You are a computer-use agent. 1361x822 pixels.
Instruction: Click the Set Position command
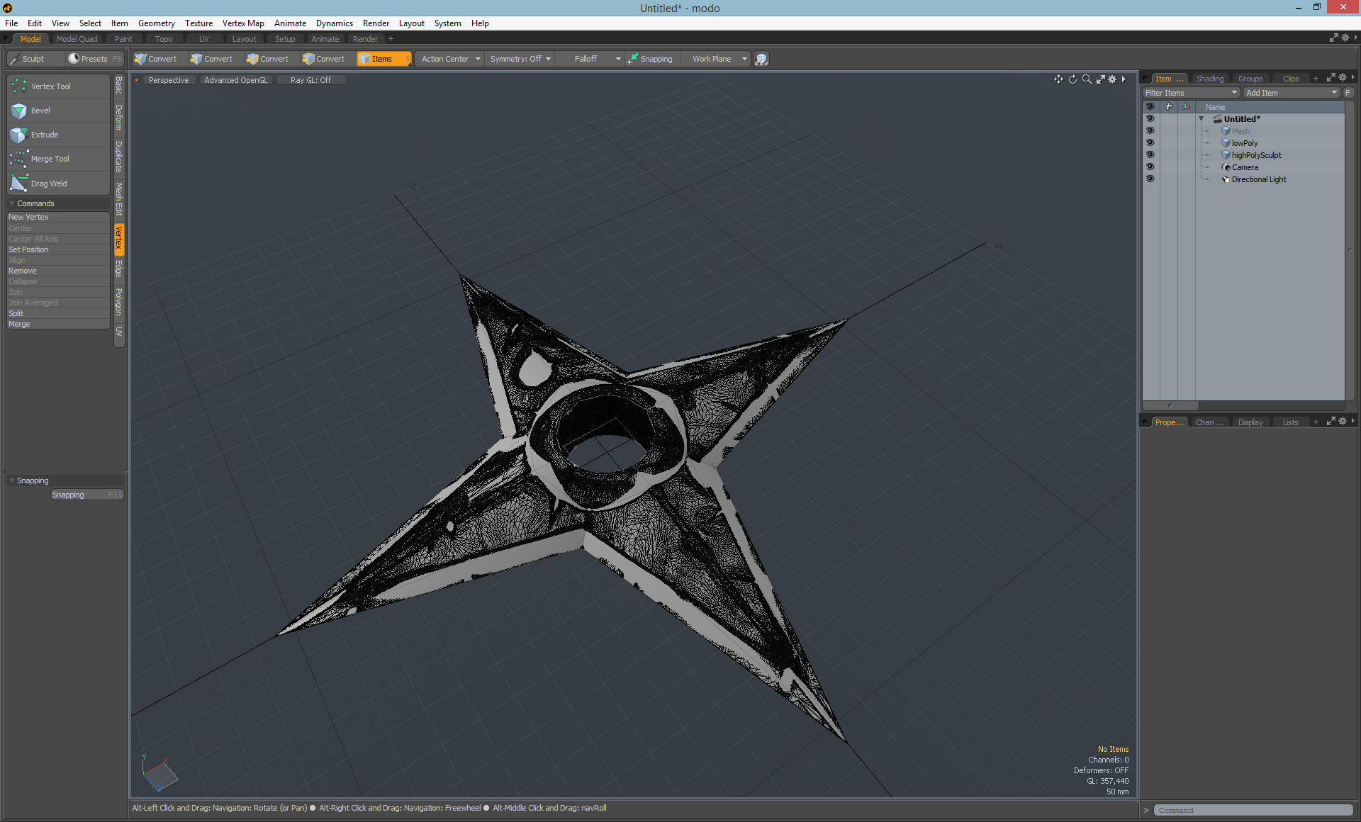point(28,249)
